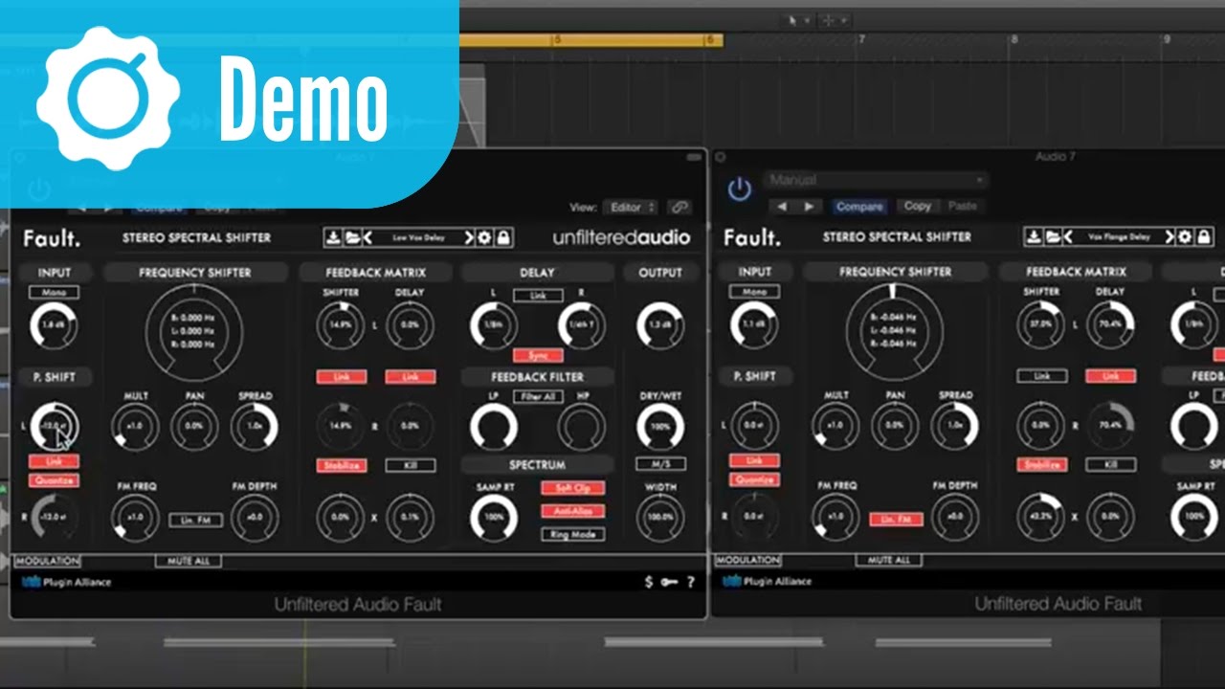Toggle Mono input in left Fault plugin

click(54, 292)
